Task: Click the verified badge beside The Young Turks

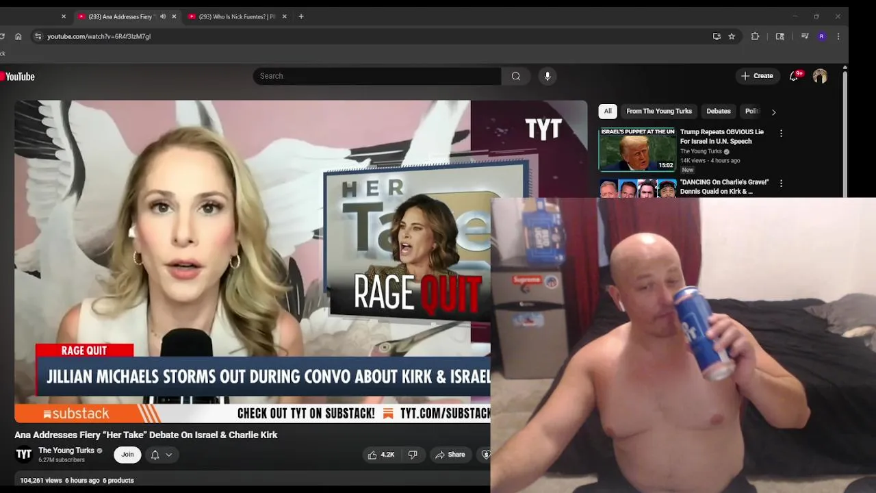Action: tap(100, 451)
